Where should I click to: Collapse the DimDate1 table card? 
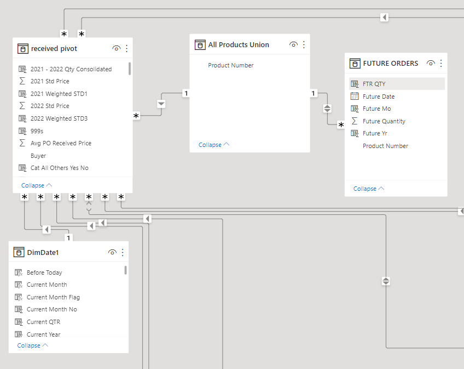pos(32,345)
